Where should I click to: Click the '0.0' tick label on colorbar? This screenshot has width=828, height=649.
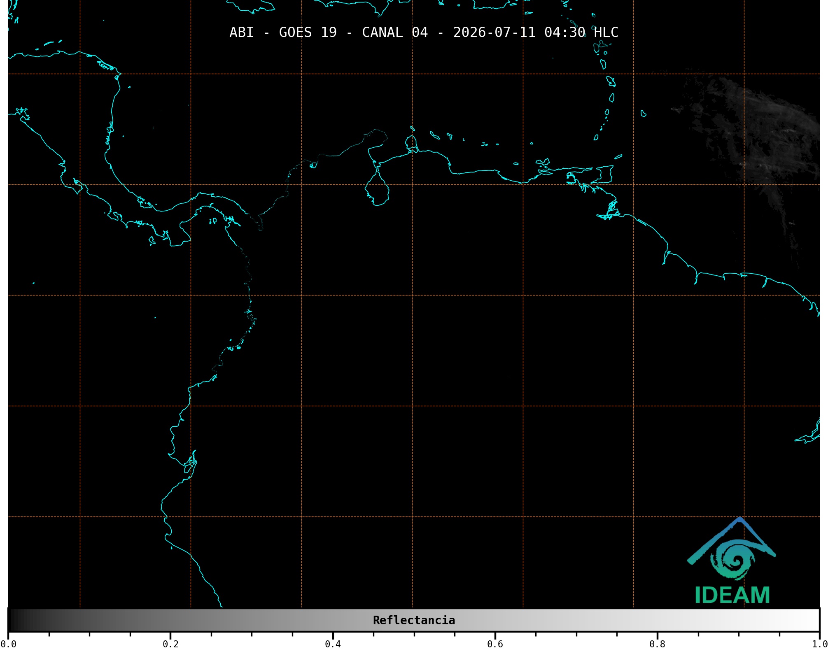[9, 644]
